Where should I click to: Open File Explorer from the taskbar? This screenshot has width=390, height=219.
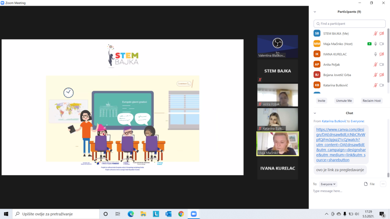pos(143,214)
